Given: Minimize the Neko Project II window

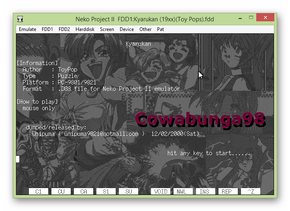Looking at the screenshot, I should (x=240, y=18).
